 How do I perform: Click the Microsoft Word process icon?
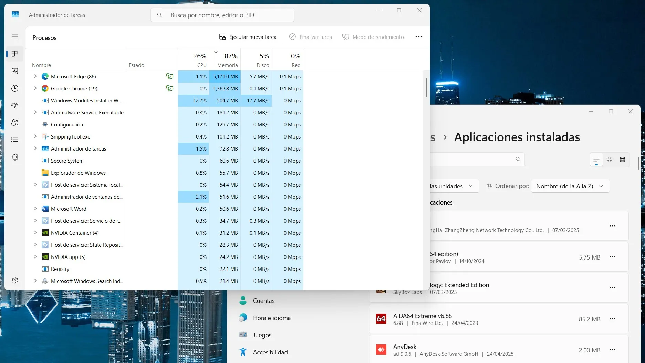coord(45,209)
